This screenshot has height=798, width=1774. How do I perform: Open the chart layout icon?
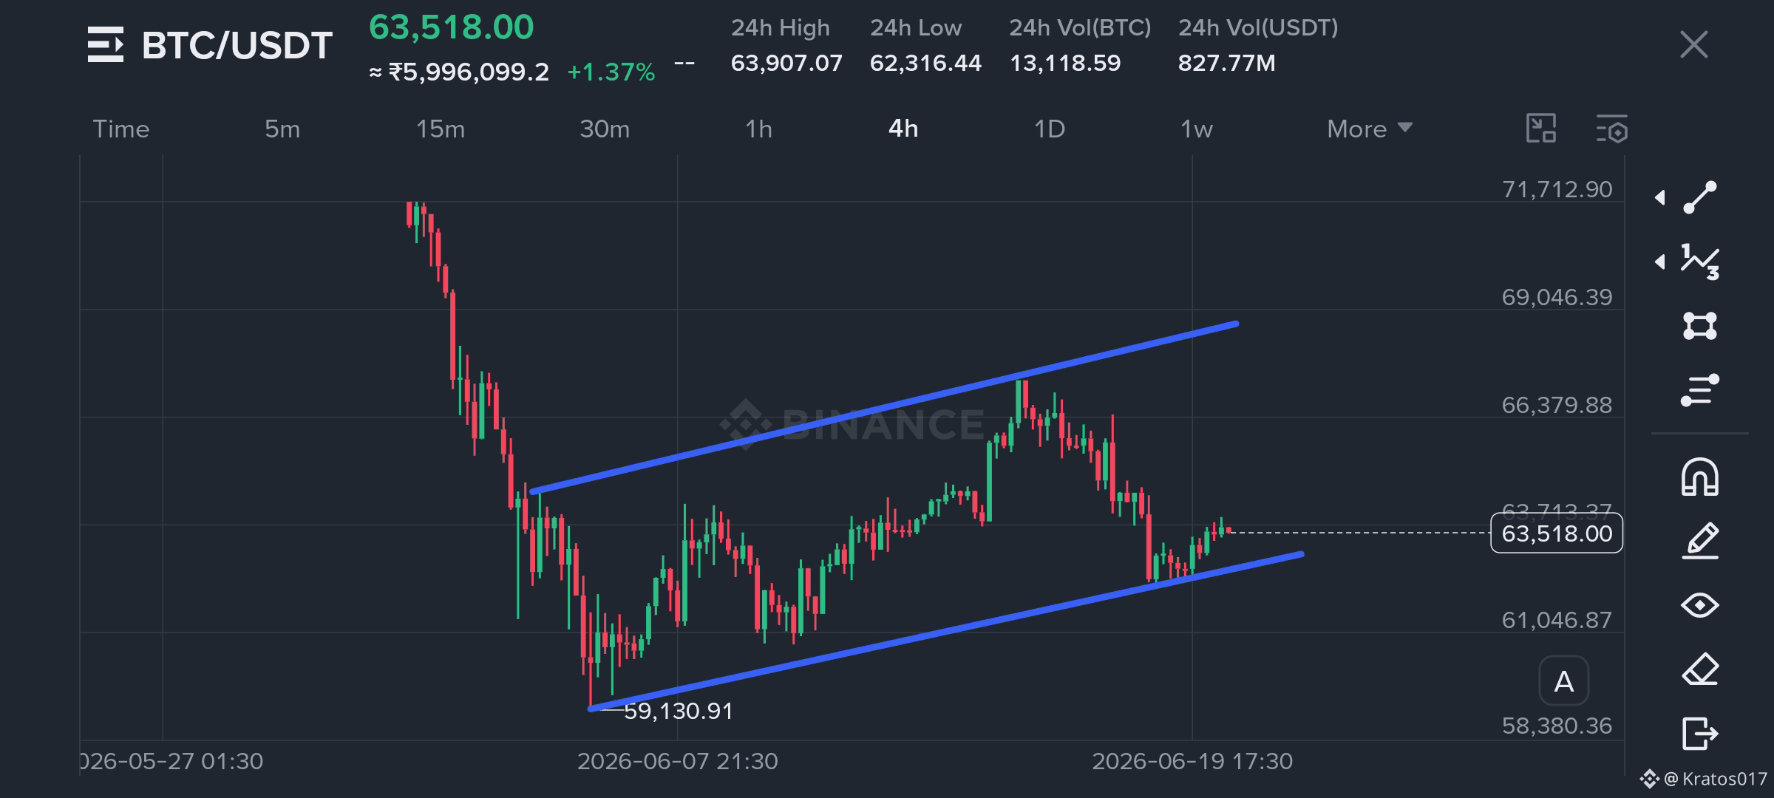coord(1541,129)
